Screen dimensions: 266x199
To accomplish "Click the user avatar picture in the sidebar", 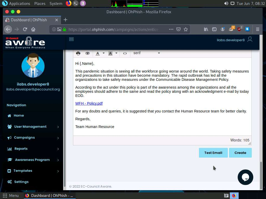I will [33, 65].
